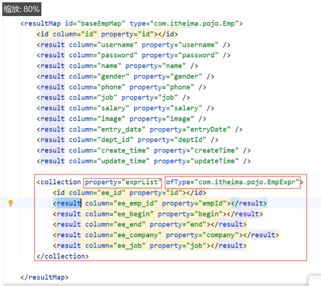The width and height of the screenshot is (321, 286).
Task: Click the result line for dept_id
Action: (127, 140)
